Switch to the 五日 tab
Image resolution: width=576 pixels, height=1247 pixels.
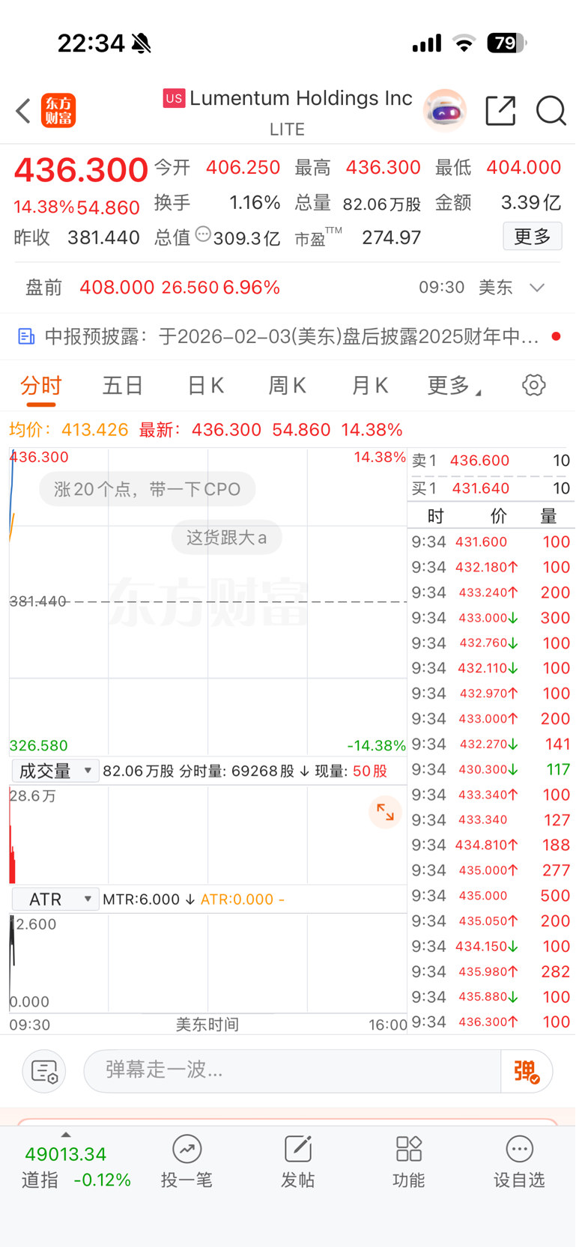coord(123,386)
